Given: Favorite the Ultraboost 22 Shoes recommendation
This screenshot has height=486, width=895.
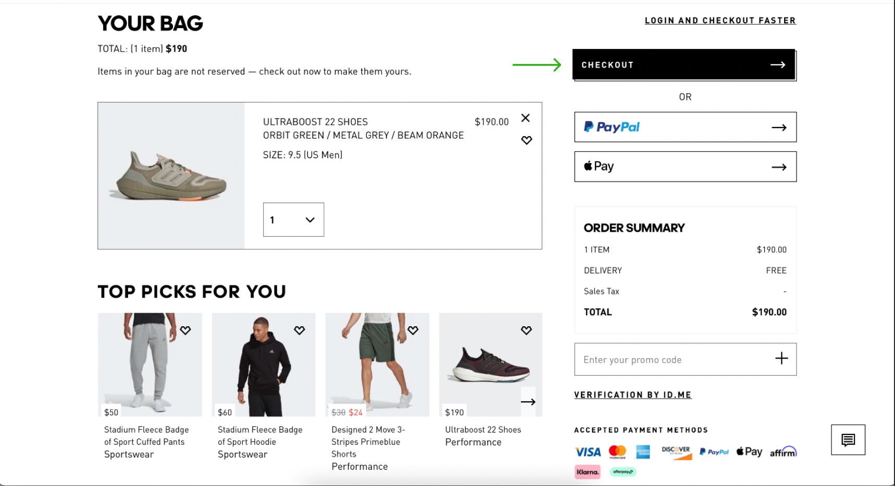Looking at the screenshot, I should 526,330.
